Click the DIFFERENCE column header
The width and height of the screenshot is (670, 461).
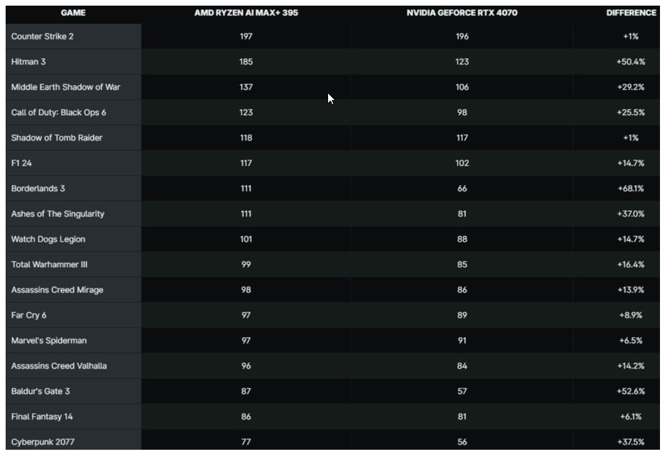631,13
